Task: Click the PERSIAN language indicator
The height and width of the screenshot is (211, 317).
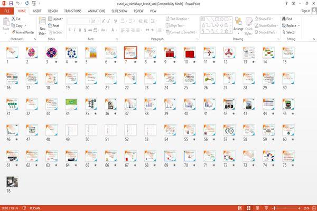Action: (x=35, y=208)
